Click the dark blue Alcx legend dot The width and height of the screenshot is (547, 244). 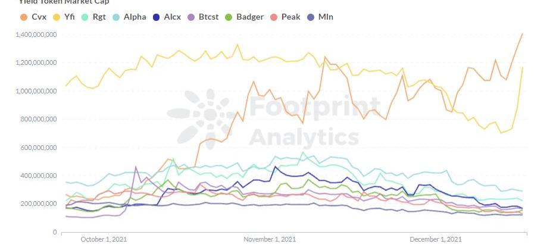pos(167,17)
